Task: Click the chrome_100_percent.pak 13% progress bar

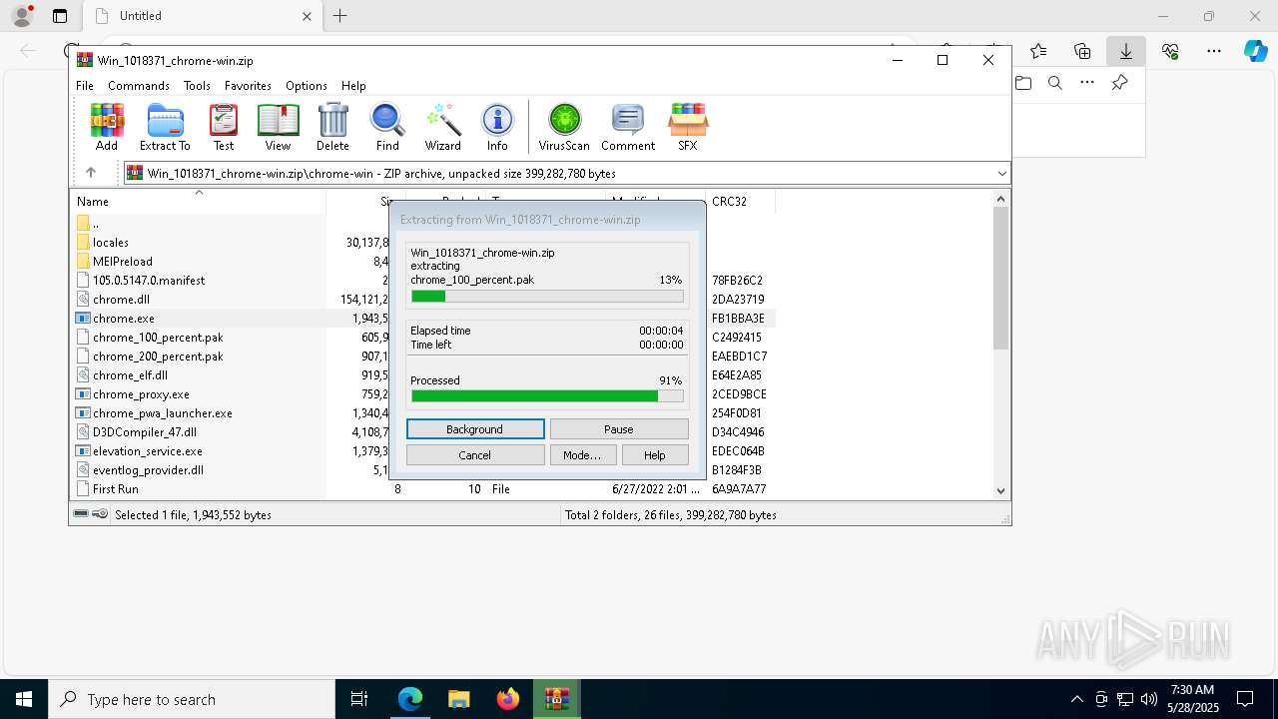Action: click(547, 296)
